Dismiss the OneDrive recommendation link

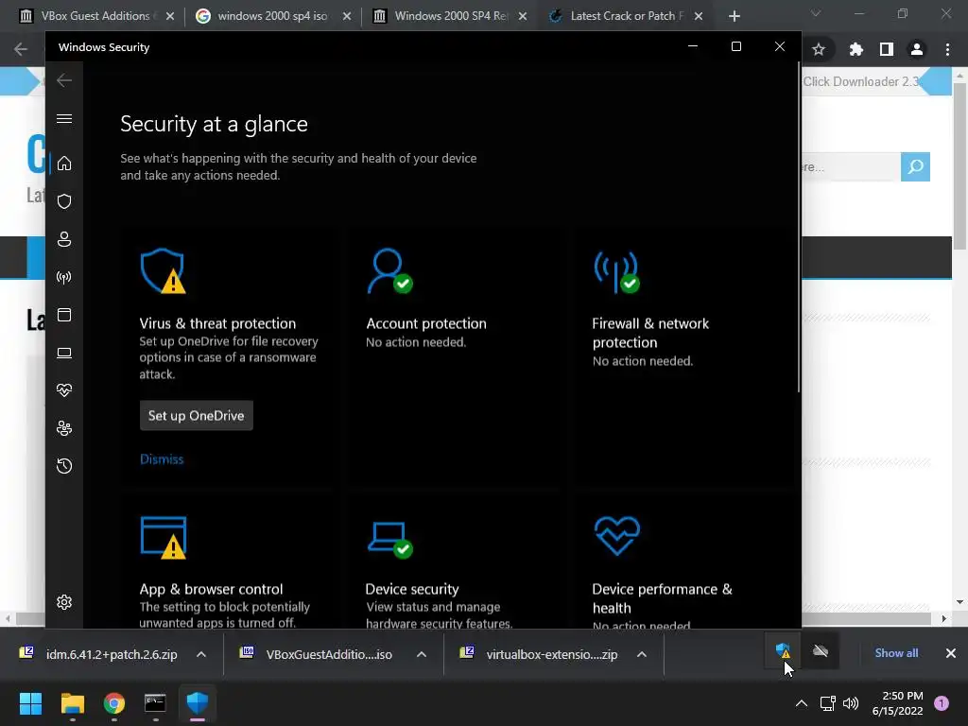[x=162, y=459]
